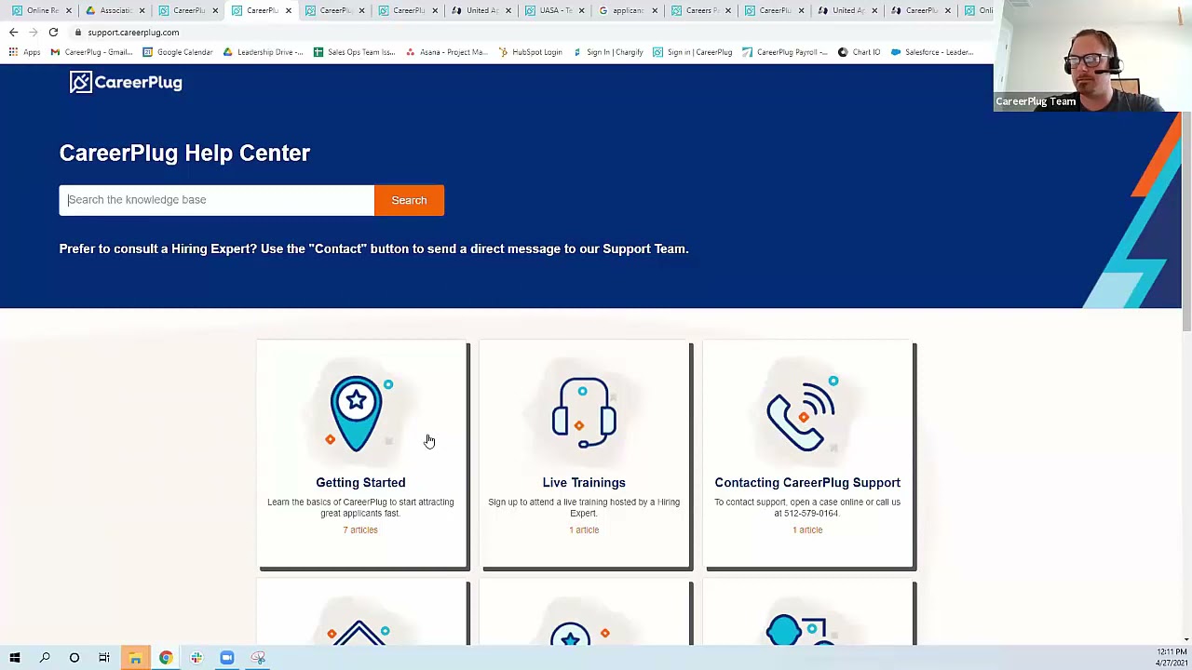Close the 'Online Re' browser tab

click(x=68, y=10)
